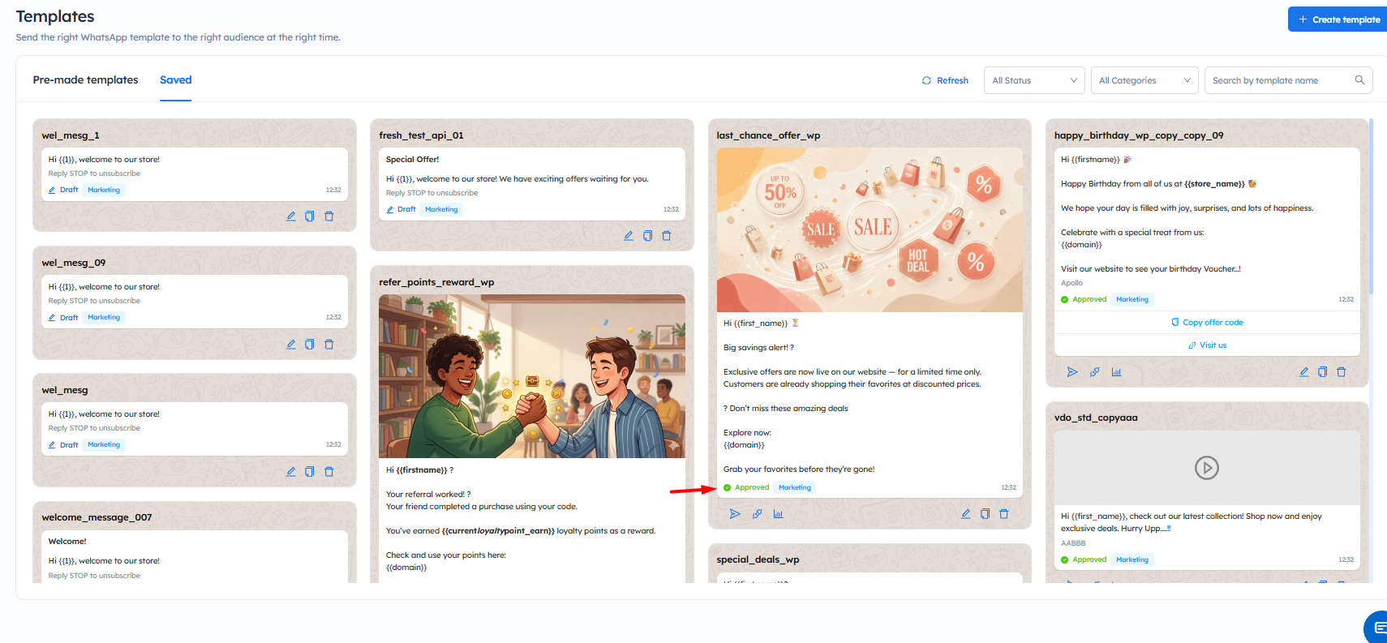The width and height of the screenshot is (1387, 643).
Task: Duplicate the wel_mesg template
Action: point(309,472)
